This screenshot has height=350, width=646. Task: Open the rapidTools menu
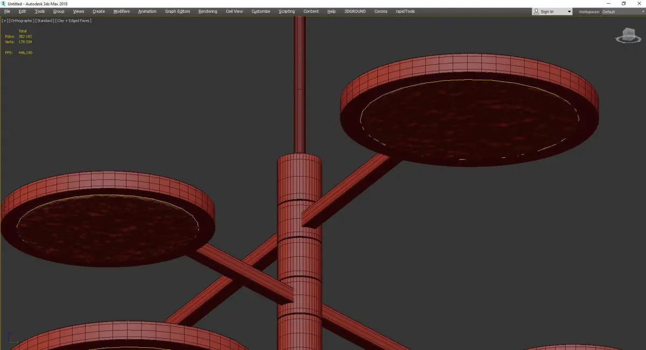(x=405, y=11)
